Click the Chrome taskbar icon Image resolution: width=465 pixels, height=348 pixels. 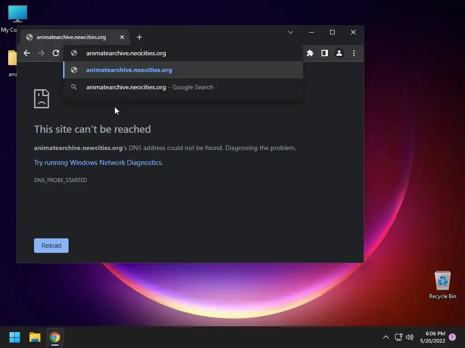[55, 337]
